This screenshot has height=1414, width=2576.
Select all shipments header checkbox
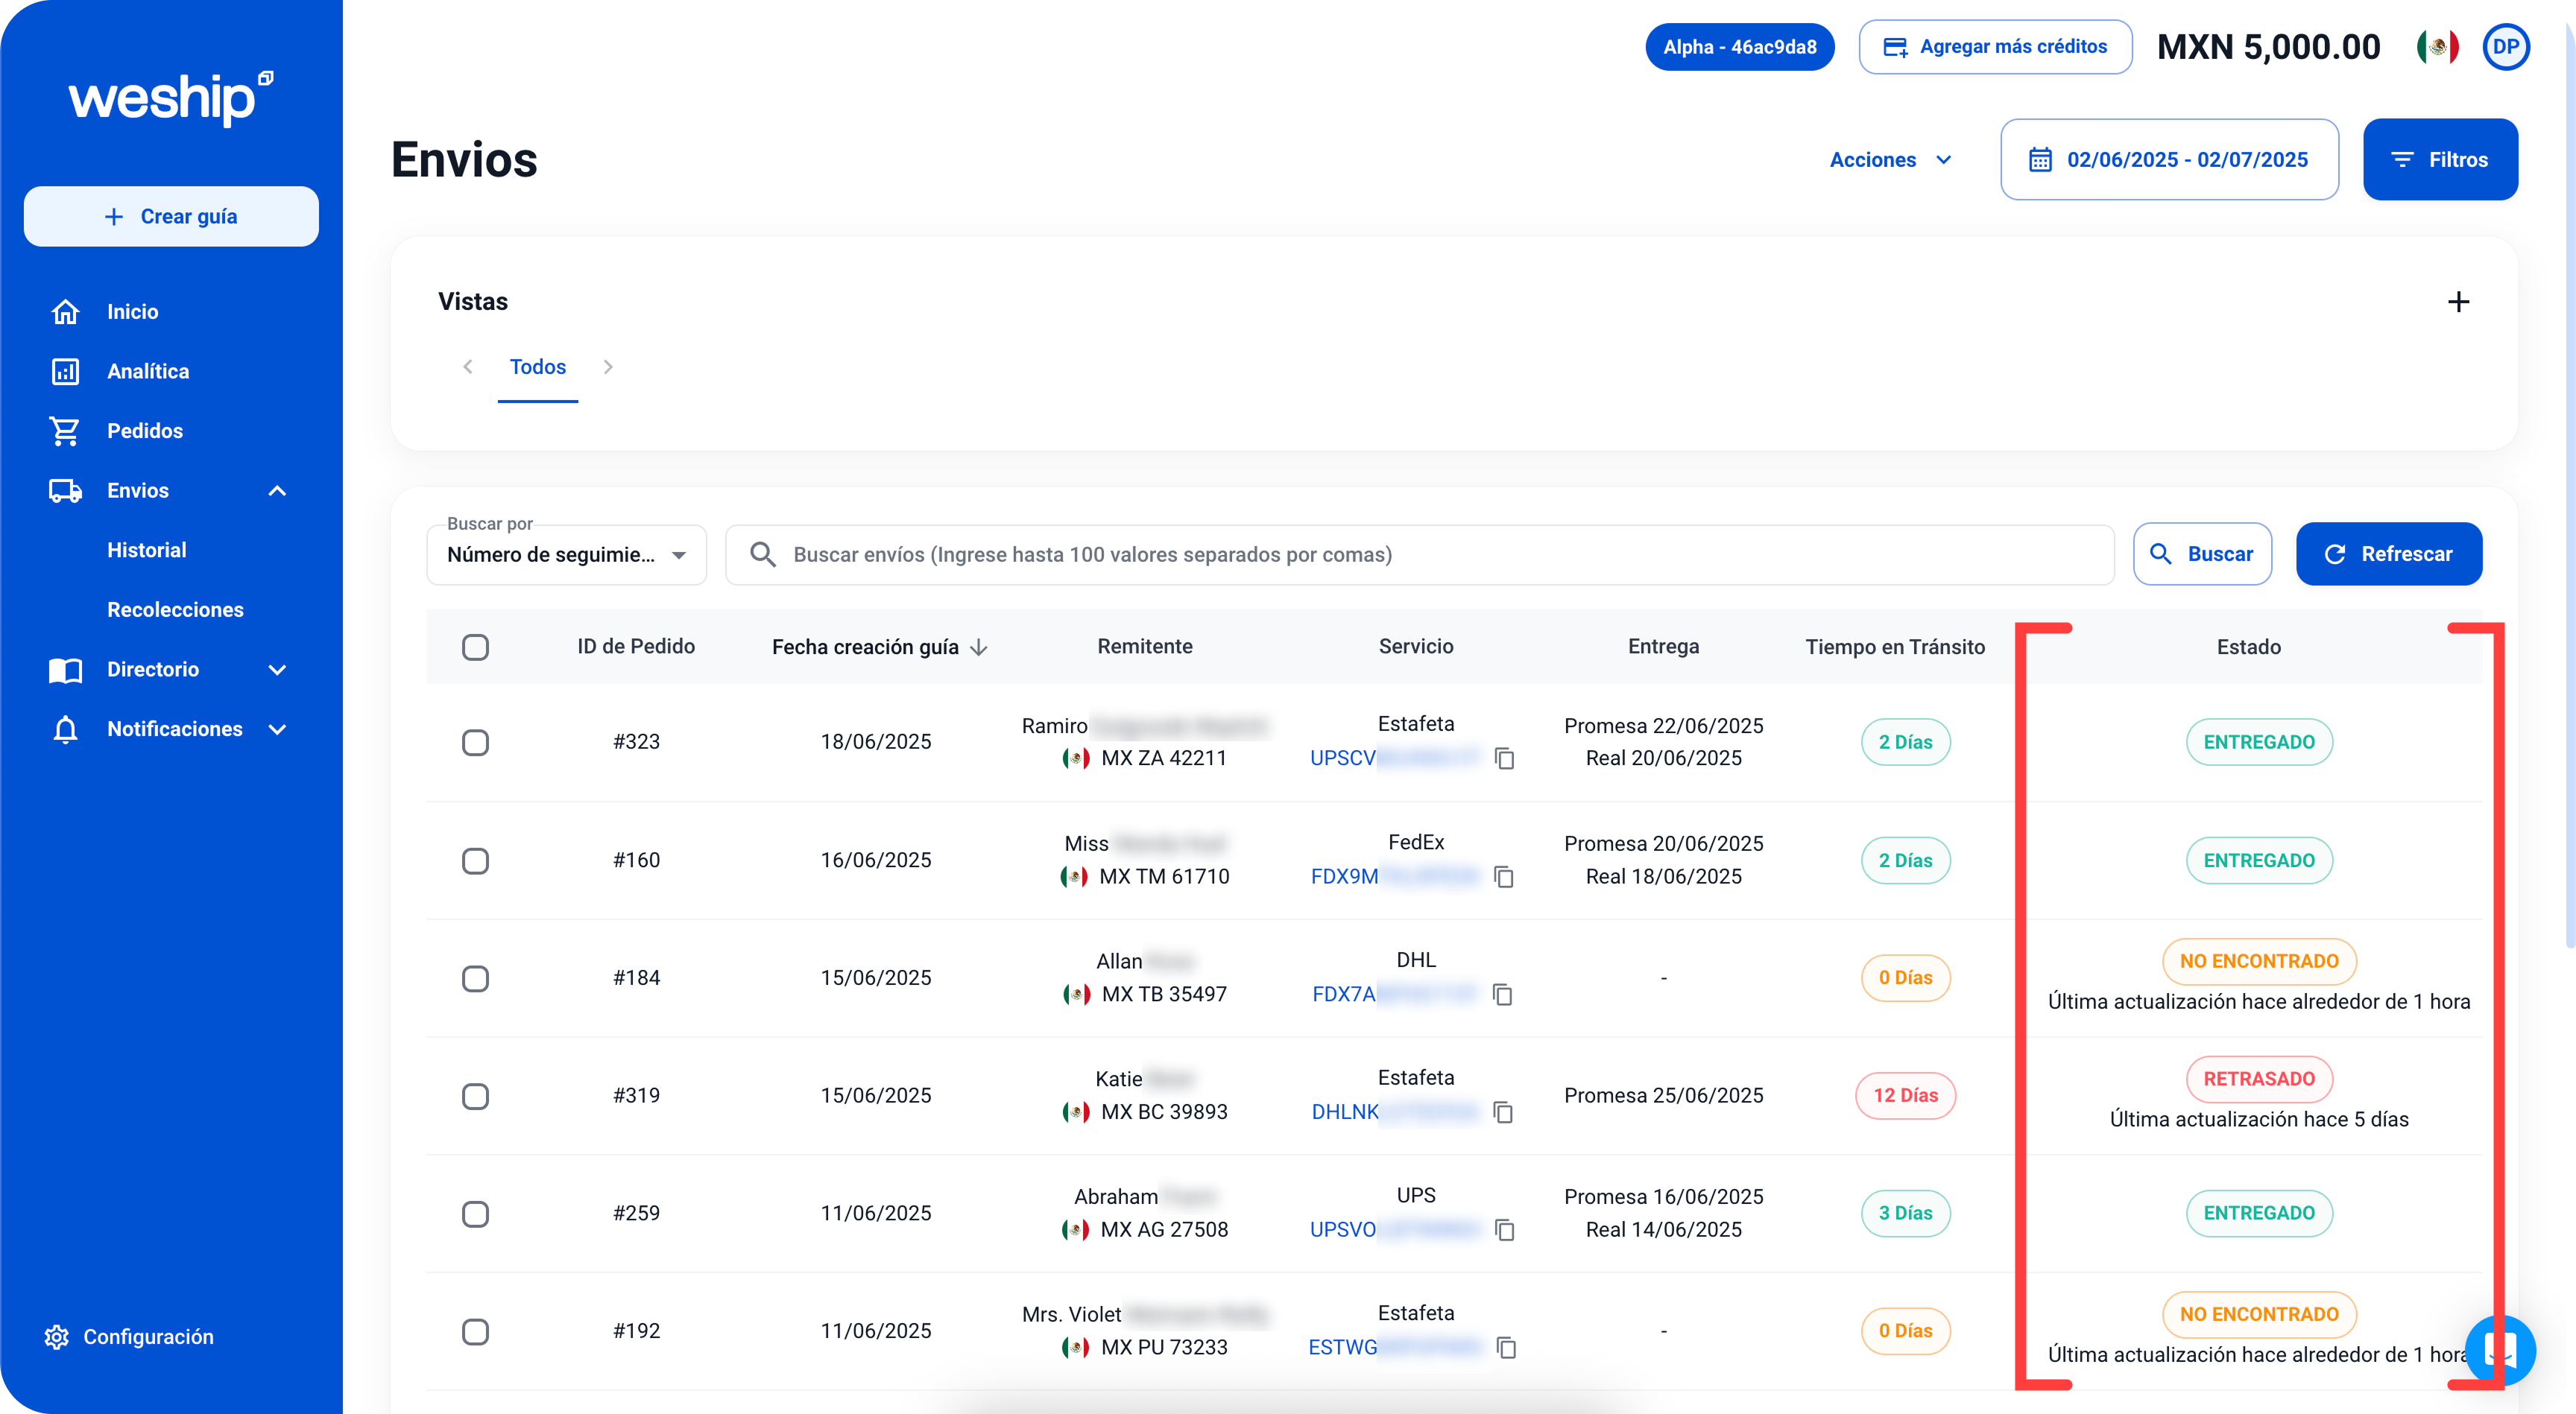[x=475, y=647]
